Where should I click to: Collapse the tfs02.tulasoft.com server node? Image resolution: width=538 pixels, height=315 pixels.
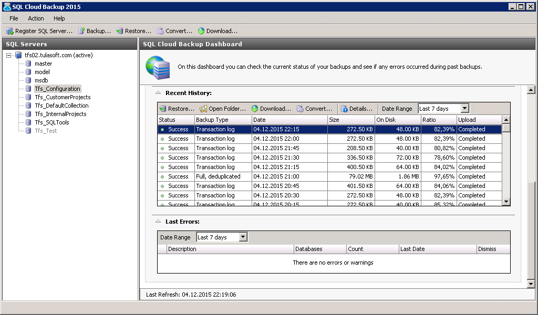tap(9, 55)
